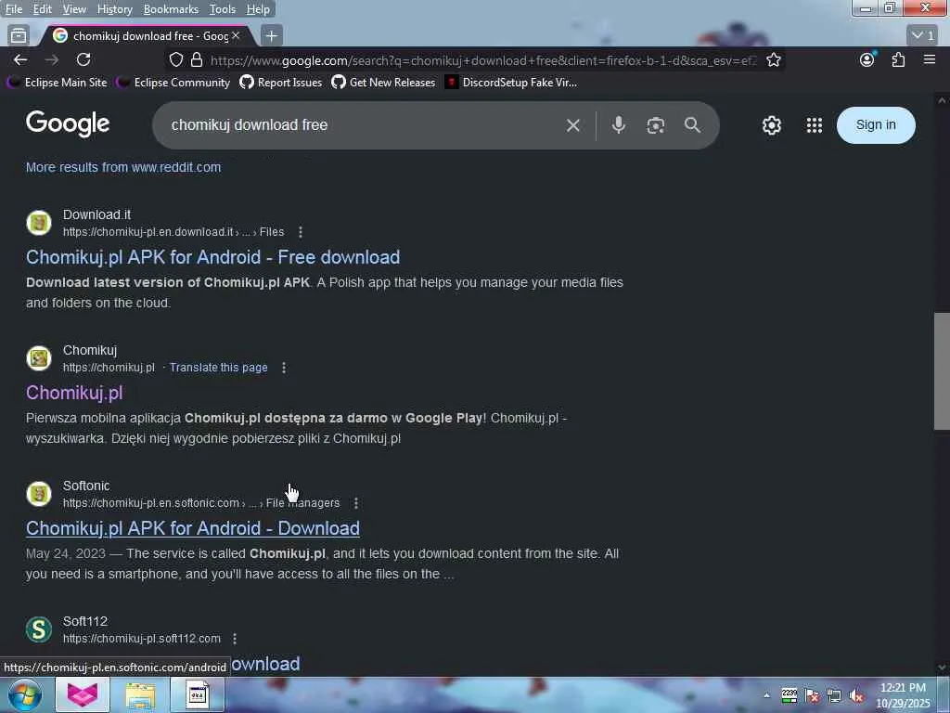
Task: Open the Help menu
Action: coord(258,9)
